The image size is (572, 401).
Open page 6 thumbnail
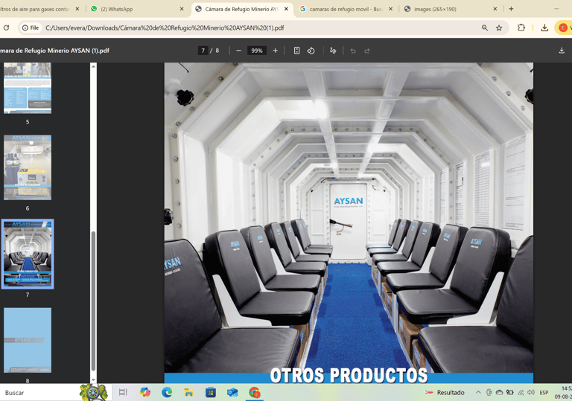[28, 167]
